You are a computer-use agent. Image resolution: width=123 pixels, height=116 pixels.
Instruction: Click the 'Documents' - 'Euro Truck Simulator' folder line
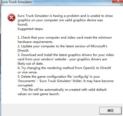coord(66,81)
